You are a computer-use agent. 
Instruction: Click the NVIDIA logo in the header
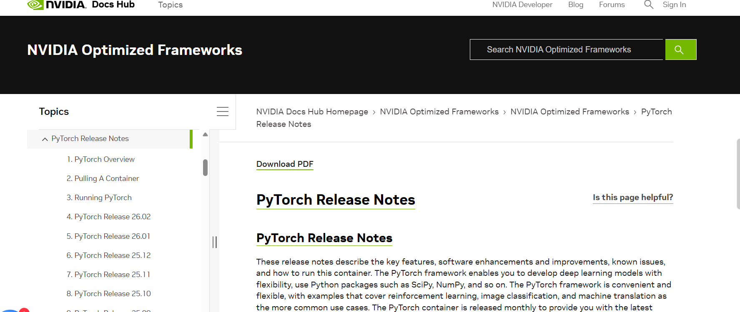(x=57, y=5)
